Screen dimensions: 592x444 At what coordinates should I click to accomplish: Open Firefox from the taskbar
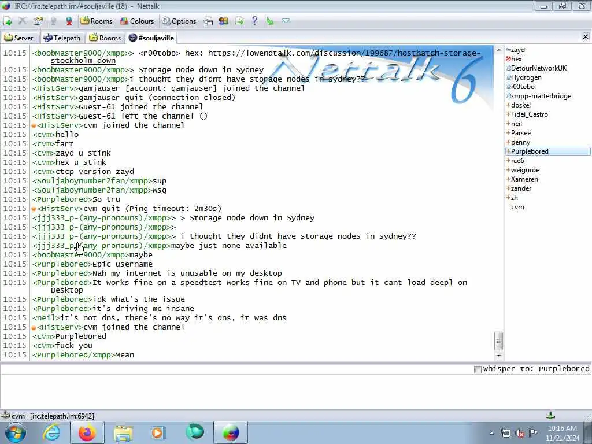(87, 432)
